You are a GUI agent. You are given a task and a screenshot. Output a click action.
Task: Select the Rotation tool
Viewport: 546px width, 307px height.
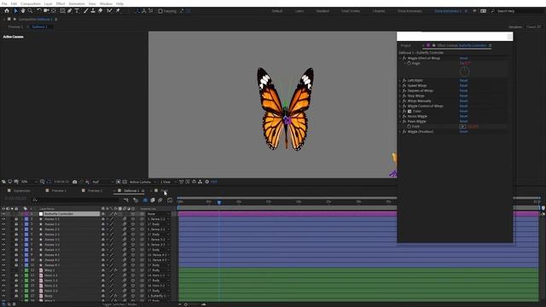(39, 11)
